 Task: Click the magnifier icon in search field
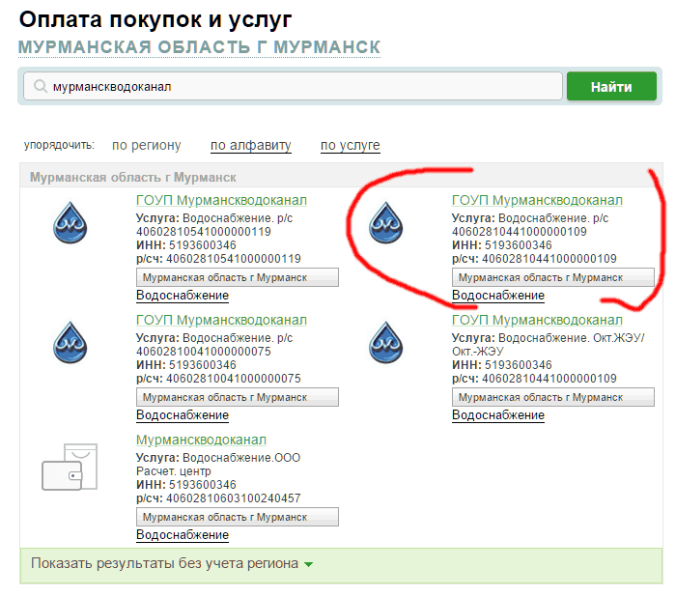tap(41, 86)
